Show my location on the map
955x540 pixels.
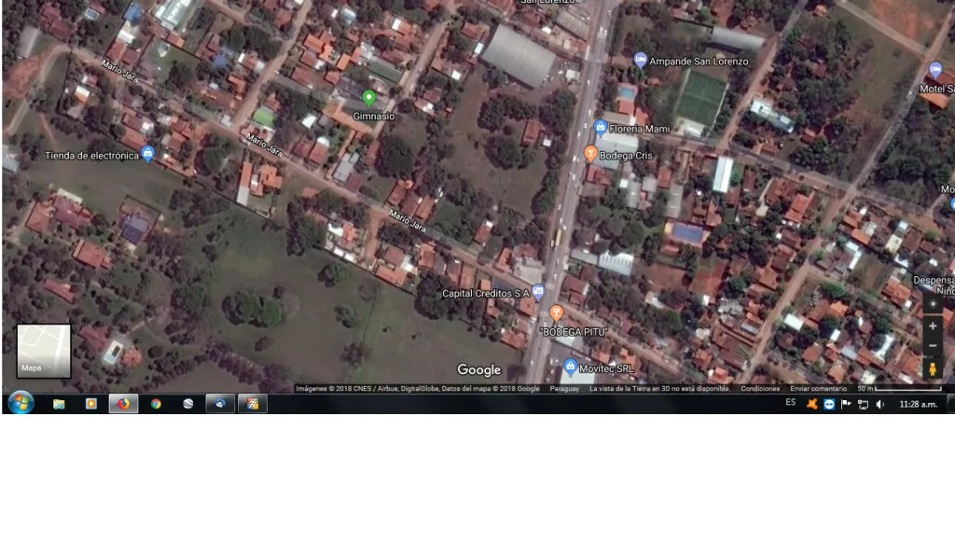[x=933, y=303]
